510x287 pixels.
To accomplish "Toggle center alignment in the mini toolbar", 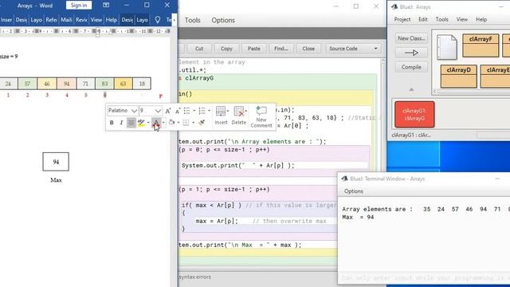I will [x=131, y=123].
